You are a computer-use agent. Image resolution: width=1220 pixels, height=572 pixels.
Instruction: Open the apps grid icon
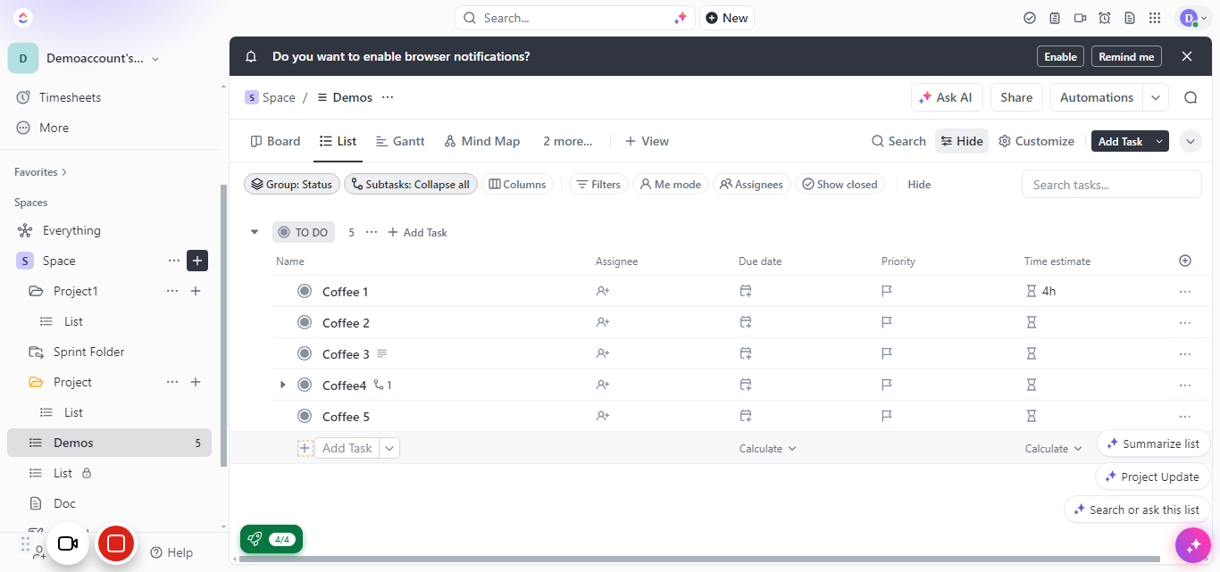tap(1155, 18)
